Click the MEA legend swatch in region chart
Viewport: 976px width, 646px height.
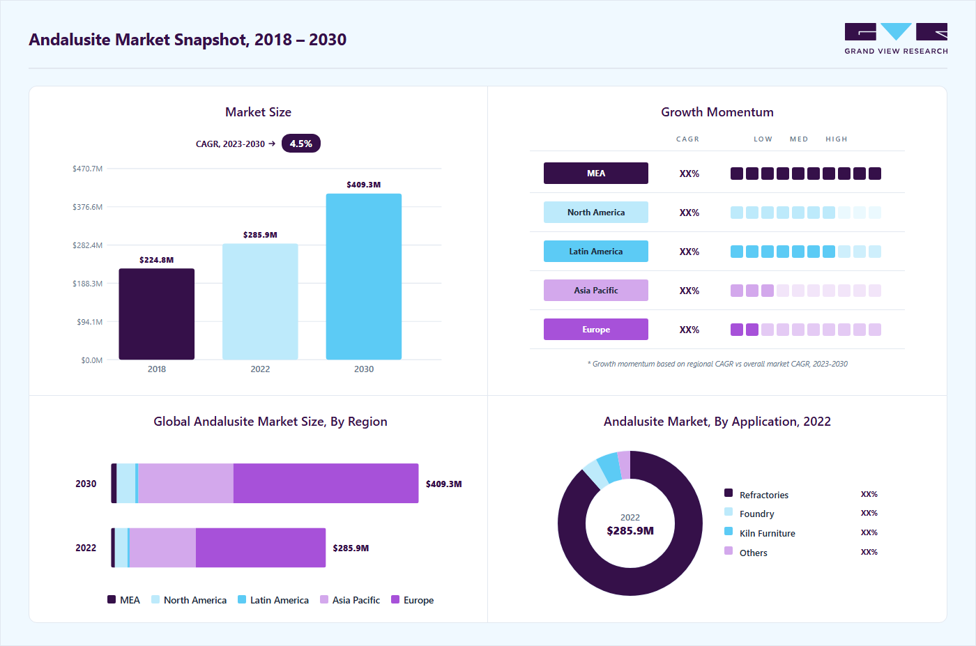coord(112,599)
